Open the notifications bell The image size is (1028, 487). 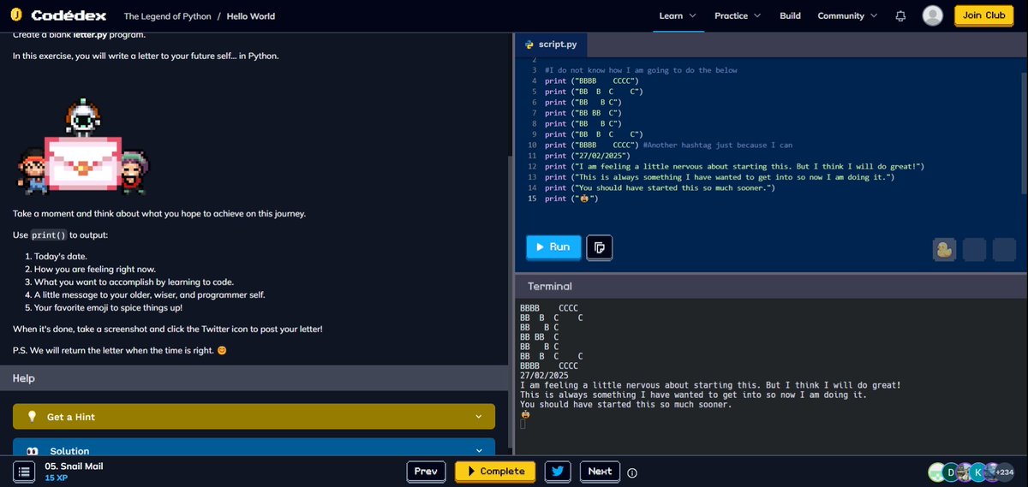tap(900, 16)
